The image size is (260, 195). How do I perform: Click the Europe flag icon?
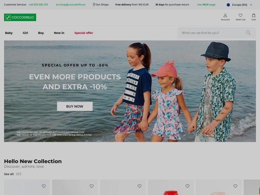[x=228, y=5]
